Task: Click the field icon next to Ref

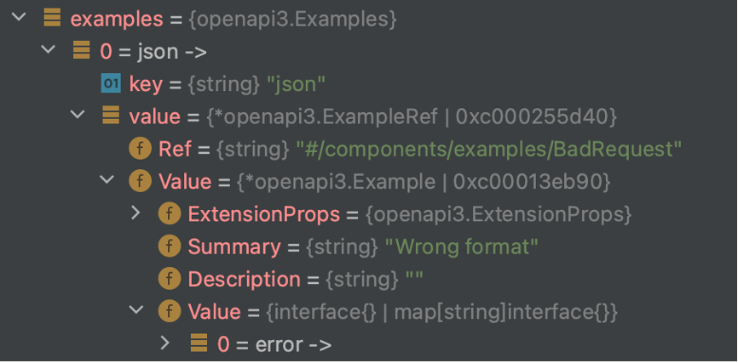Action: pyautogui.click(x=140, y=149)
